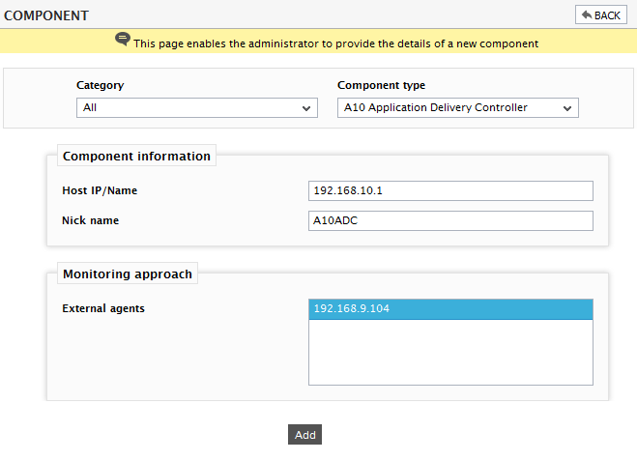Expand the Category dropdown chevron arrow
The height and width of the screenshot is (461, 637).
(x=306, y=108)
